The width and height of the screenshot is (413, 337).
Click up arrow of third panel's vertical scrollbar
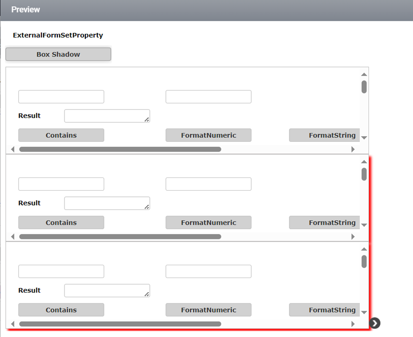coord(364,249)
